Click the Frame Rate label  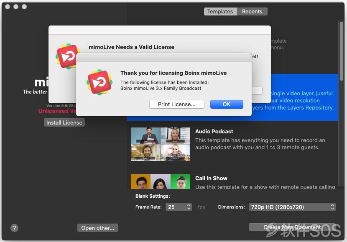[x=148, y=207]
